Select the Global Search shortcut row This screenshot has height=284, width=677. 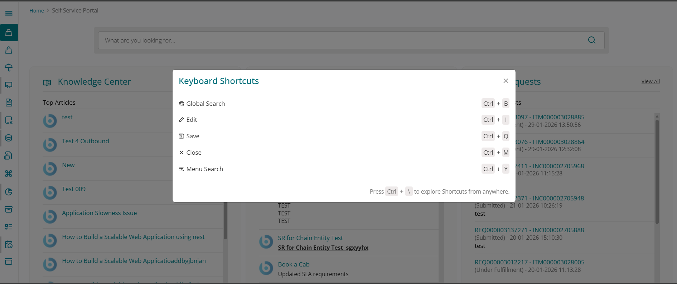pyautogui.click(x=205, y=104)
